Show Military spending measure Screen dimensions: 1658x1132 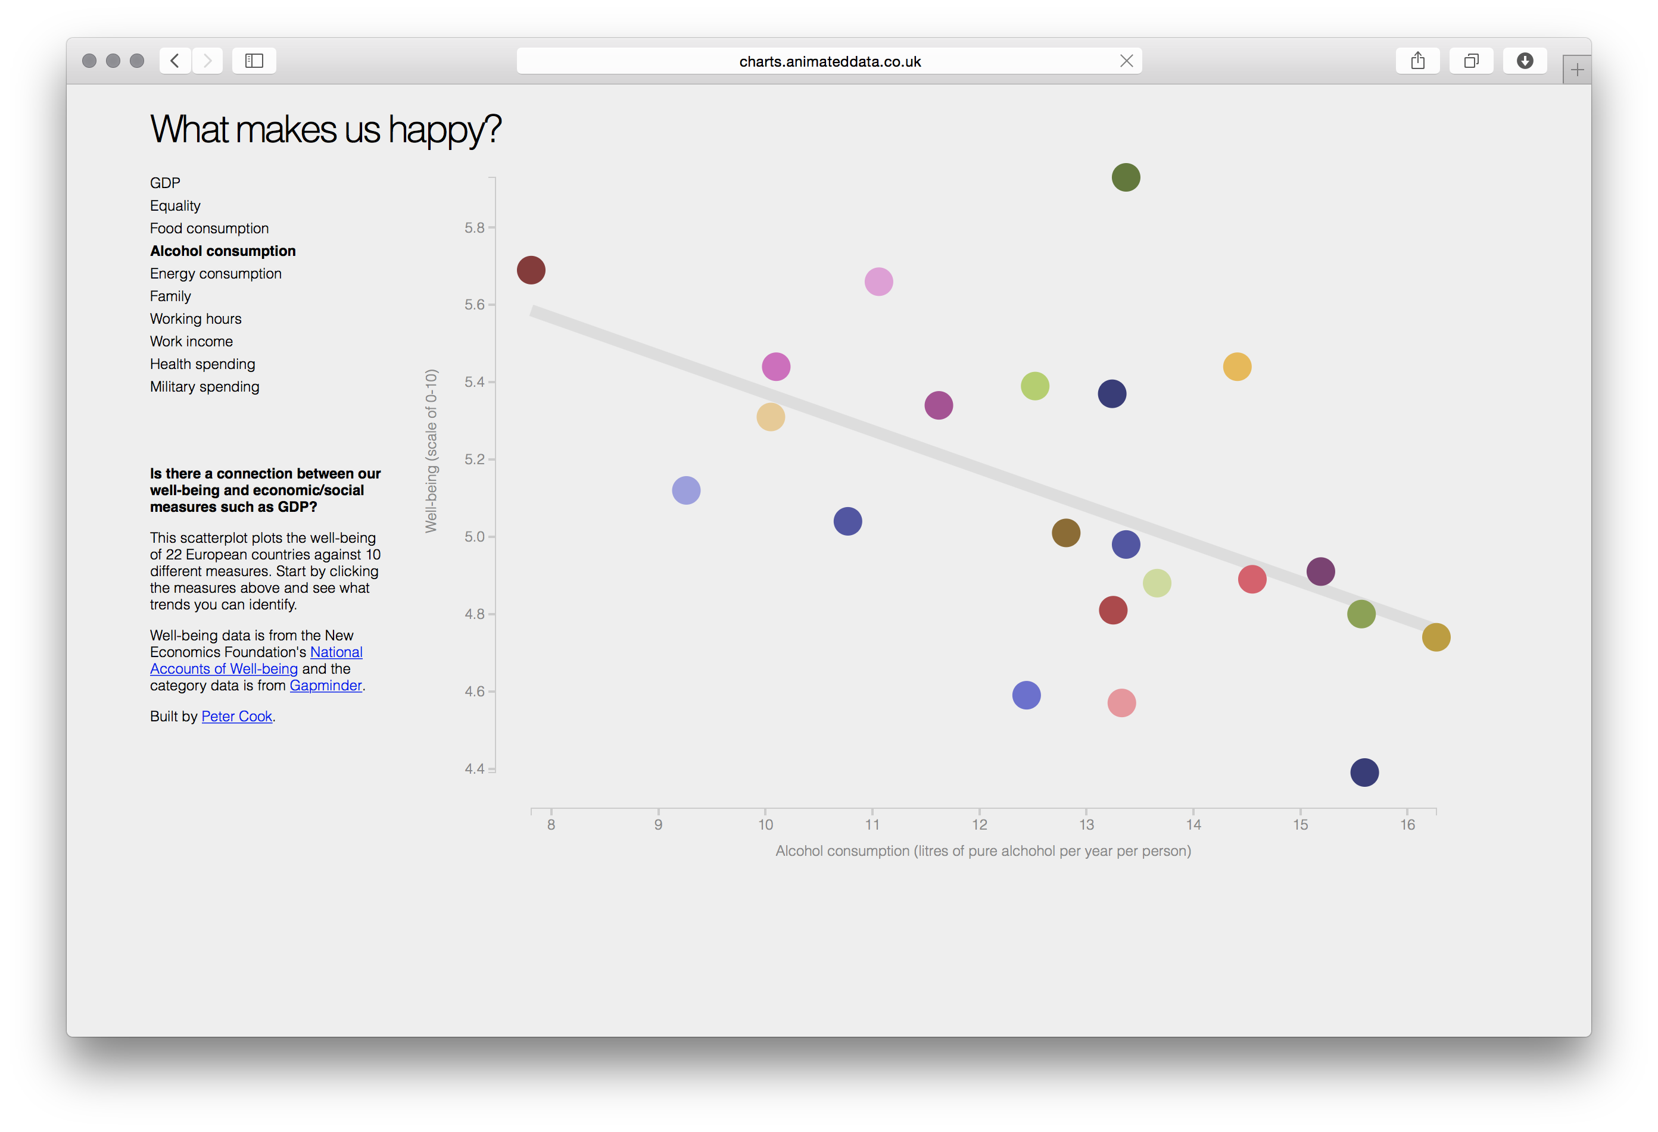tap(204, 386)
